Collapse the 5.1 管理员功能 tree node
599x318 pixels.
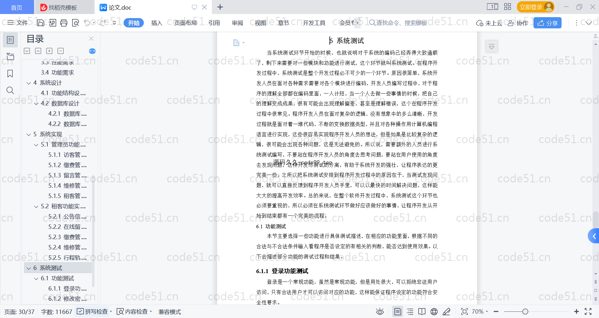[36, 145]
